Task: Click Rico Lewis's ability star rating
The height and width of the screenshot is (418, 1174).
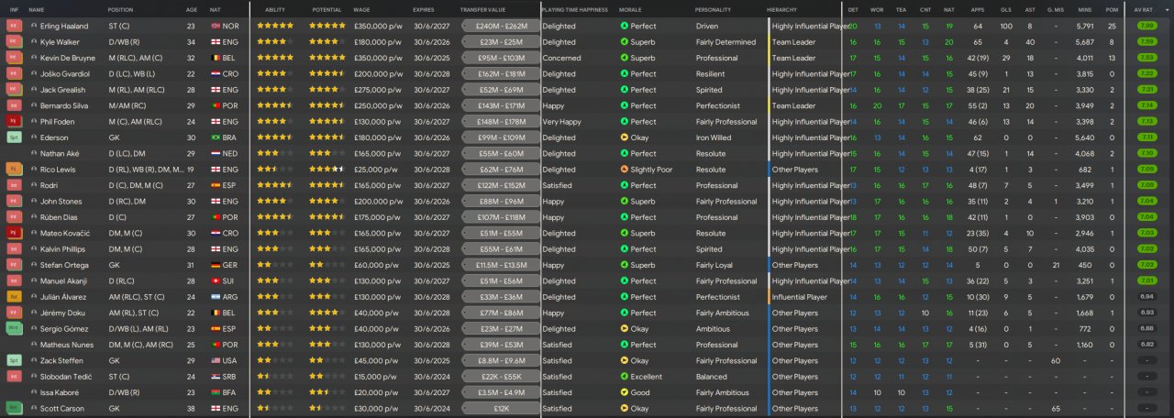Action: (275, 170)
